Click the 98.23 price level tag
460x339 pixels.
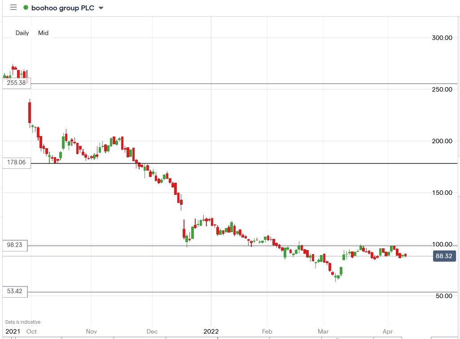(15, 246)
